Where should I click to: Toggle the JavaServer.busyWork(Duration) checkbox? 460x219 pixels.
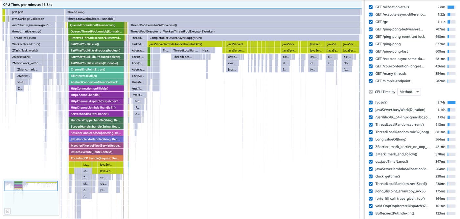[370, 110]
